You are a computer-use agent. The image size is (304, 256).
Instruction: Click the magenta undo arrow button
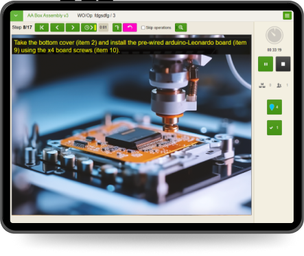click(x=130, y=27)
